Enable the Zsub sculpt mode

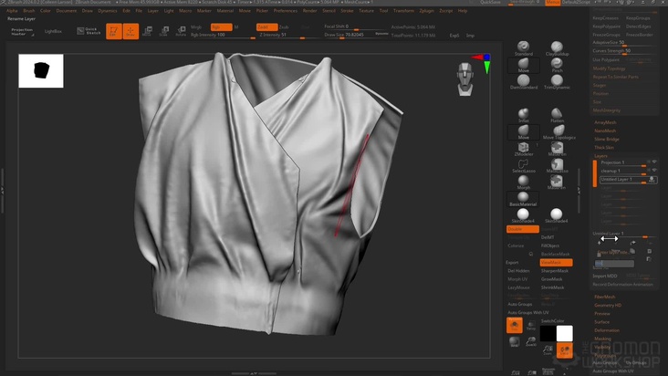pos(284,26)
